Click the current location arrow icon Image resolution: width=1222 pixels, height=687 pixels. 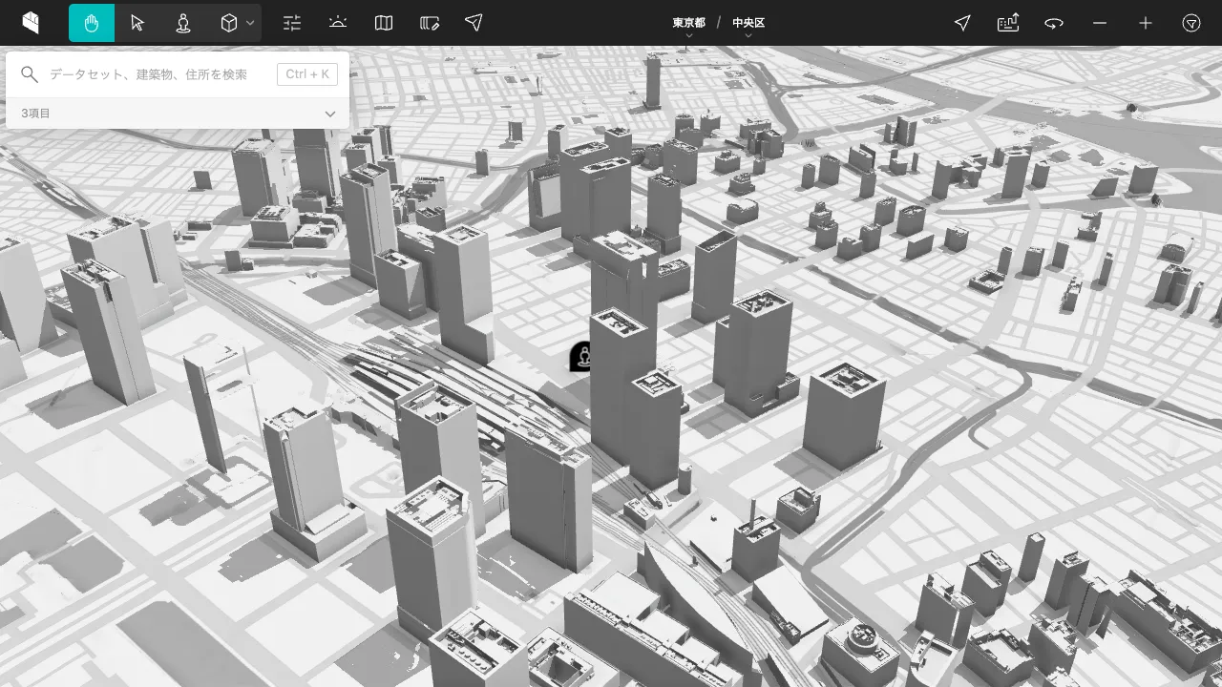[962, 22]
